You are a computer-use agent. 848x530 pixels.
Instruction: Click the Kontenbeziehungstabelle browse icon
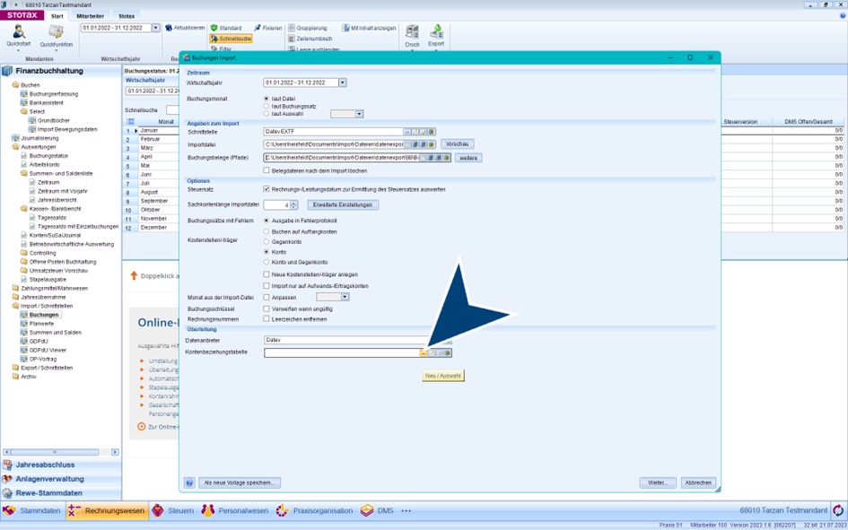[x=424, y=353]
